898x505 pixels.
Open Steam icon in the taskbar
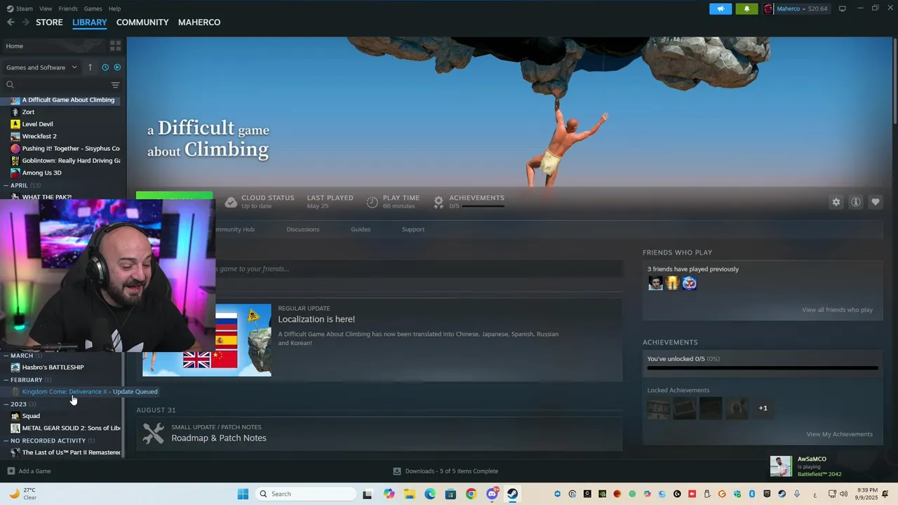[x=512, y=494]
